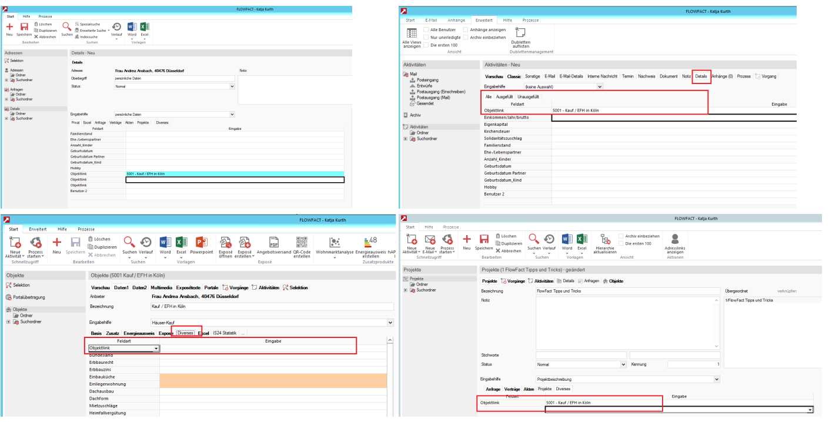The image size is (829, 422).
Task: Click the Angebotsversand PDF icon
Action: 273,242
